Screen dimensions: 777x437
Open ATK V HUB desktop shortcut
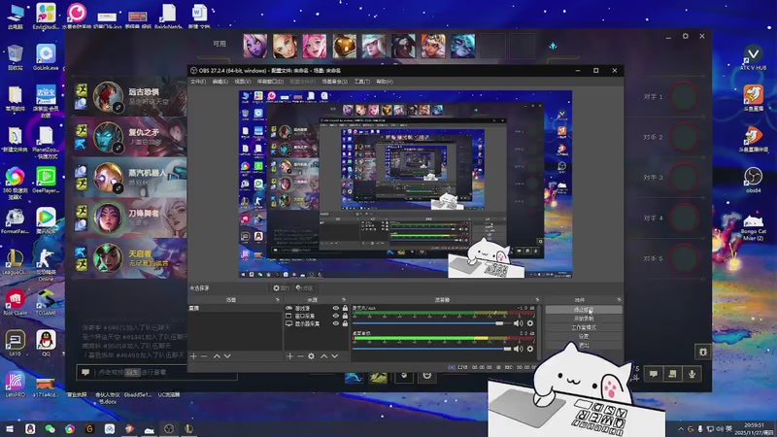click(754, 56)
